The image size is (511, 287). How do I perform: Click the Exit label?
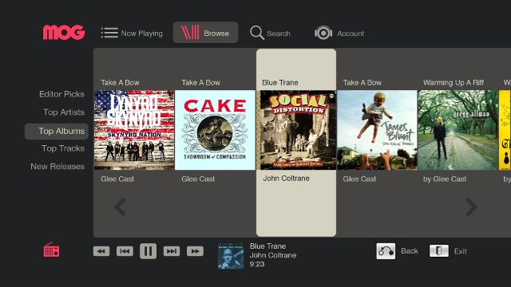461,251
